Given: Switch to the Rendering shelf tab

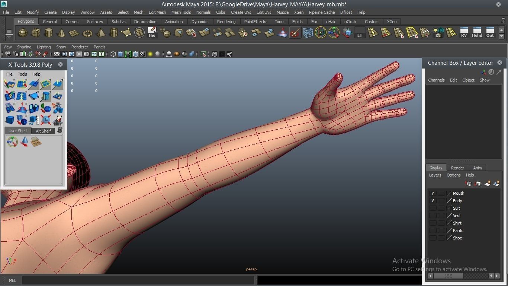Looking at the screenshot, I should (x=226, y=22).
